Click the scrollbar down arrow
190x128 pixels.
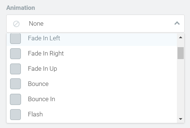[180, 119]
